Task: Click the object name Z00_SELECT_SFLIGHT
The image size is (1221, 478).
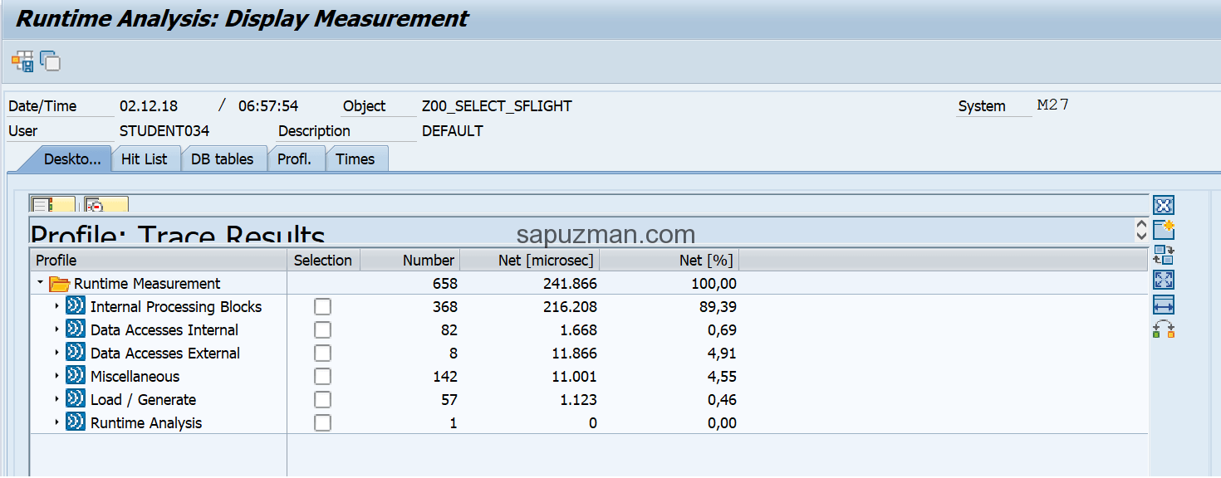Action: (x=497, y=106)
